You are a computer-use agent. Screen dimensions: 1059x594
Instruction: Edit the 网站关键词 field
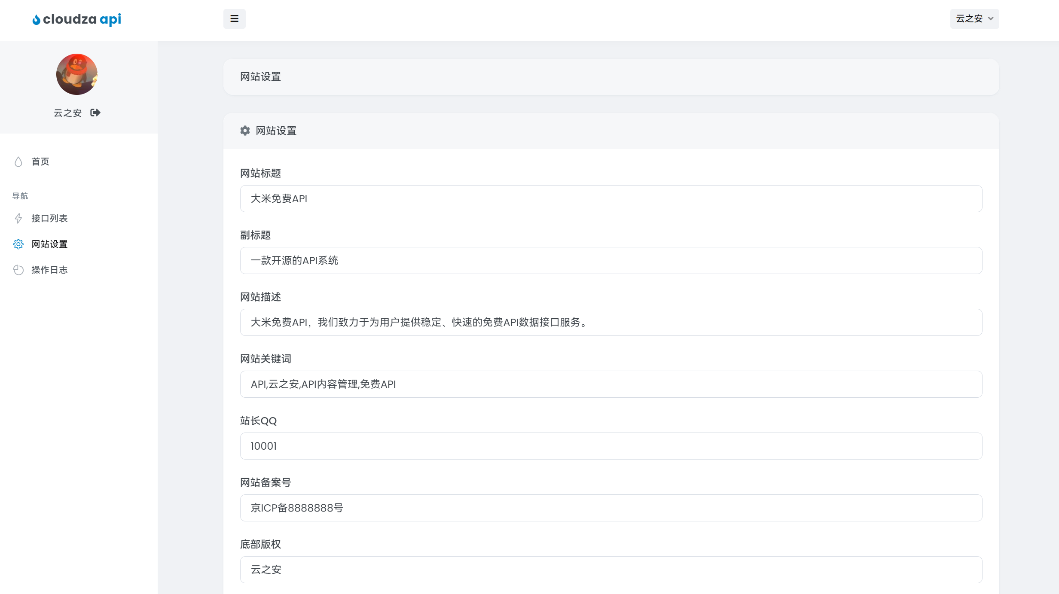(610, 384)
